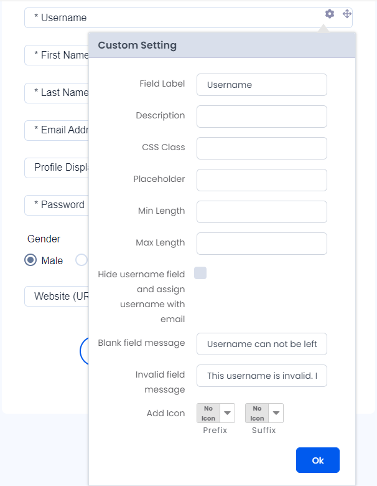Viewport: 377px width, 486px height.
Task: Select the Male radio button
Action: 30,260
